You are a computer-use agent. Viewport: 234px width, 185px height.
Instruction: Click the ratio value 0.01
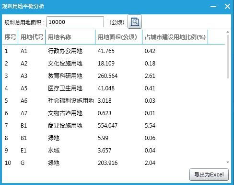[x=150, y=113]
